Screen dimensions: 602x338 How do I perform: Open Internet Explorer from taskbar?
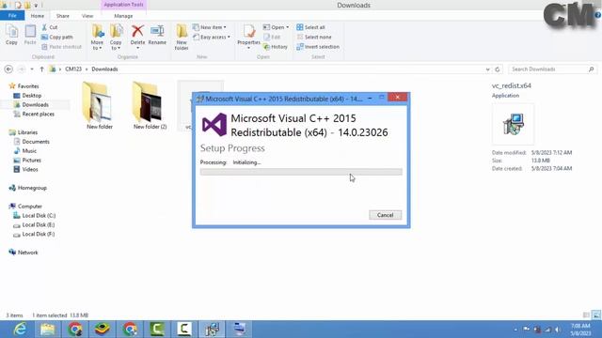tap(20, 330)
